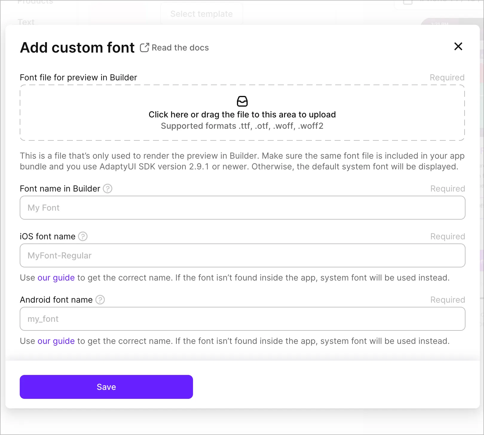Click the upload tray icon in the drop area
Screen dimensions: 484x435
click(x=242, y=101)
